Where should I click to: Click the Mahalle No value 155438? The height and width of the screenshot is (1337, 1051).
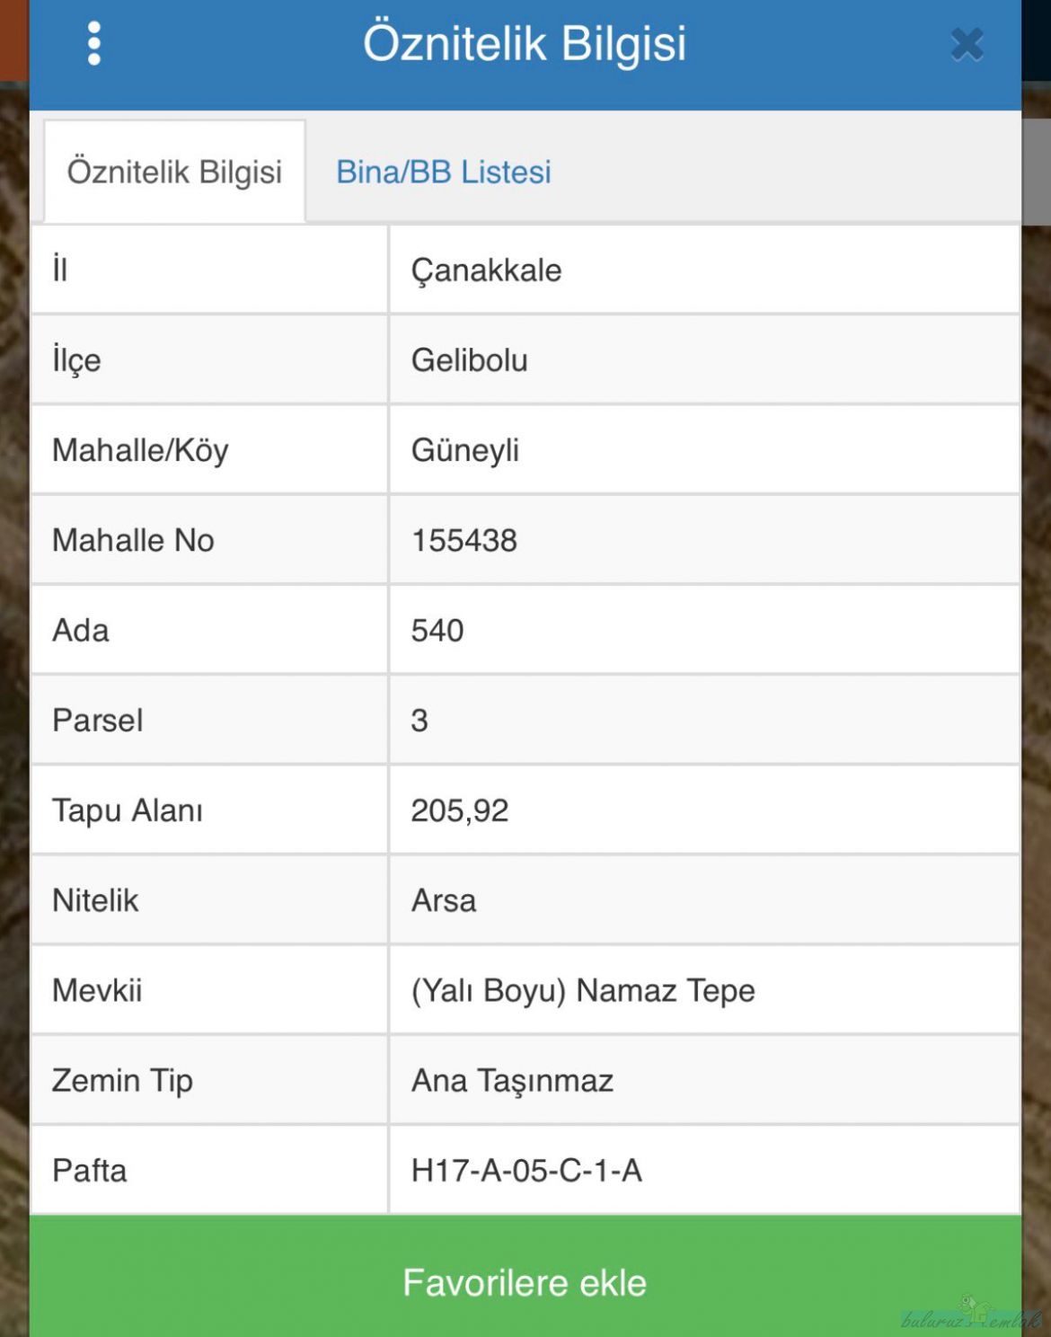[x=464, y=540]
